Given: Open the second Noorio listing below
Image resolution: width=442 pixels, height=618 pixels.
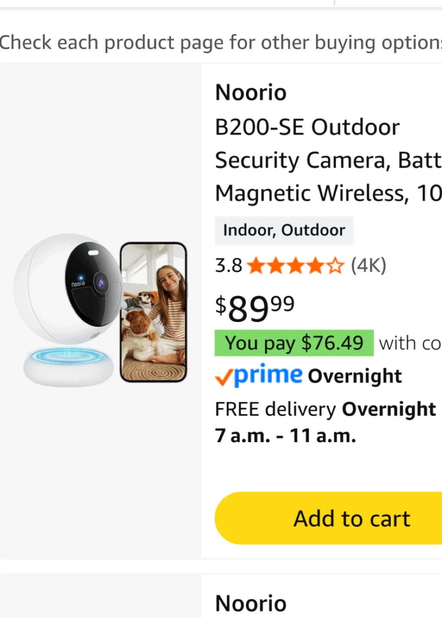Looking at the screenshot, I should [251, 603].
